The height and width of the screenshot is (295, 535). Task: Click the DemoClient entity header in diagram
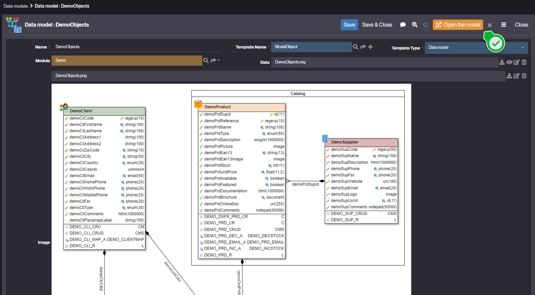point(104,111)
